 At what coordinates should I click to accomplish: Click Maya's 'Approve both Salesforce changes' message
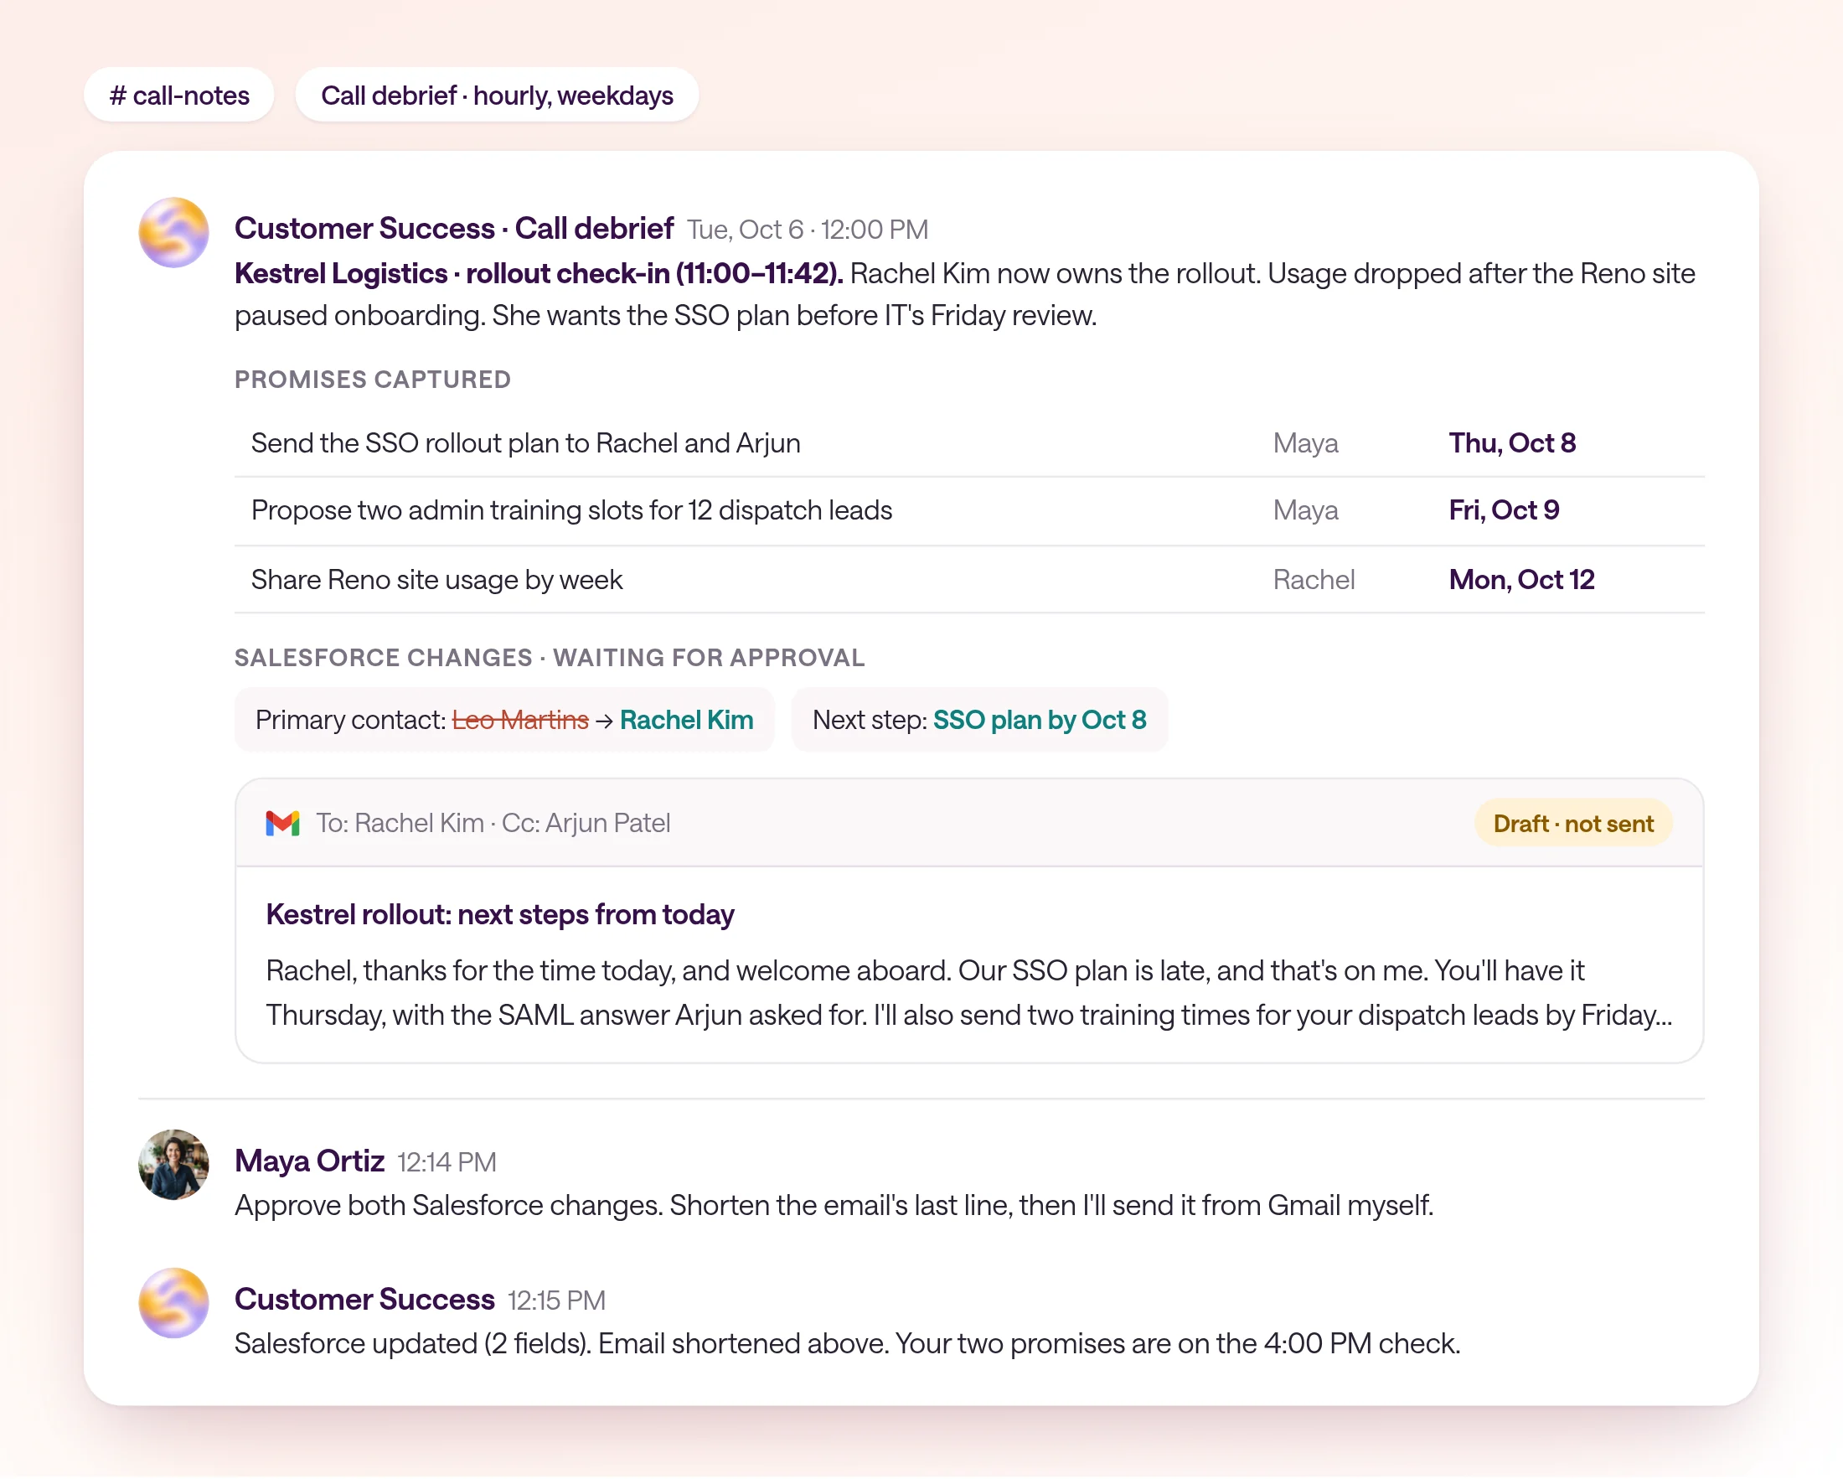click(834, 1206)
